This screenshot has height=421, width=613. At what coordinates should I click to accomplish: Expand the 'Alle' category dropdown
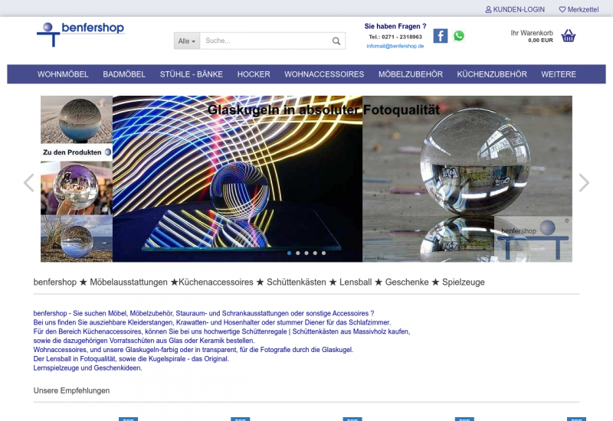click(187, 41)
